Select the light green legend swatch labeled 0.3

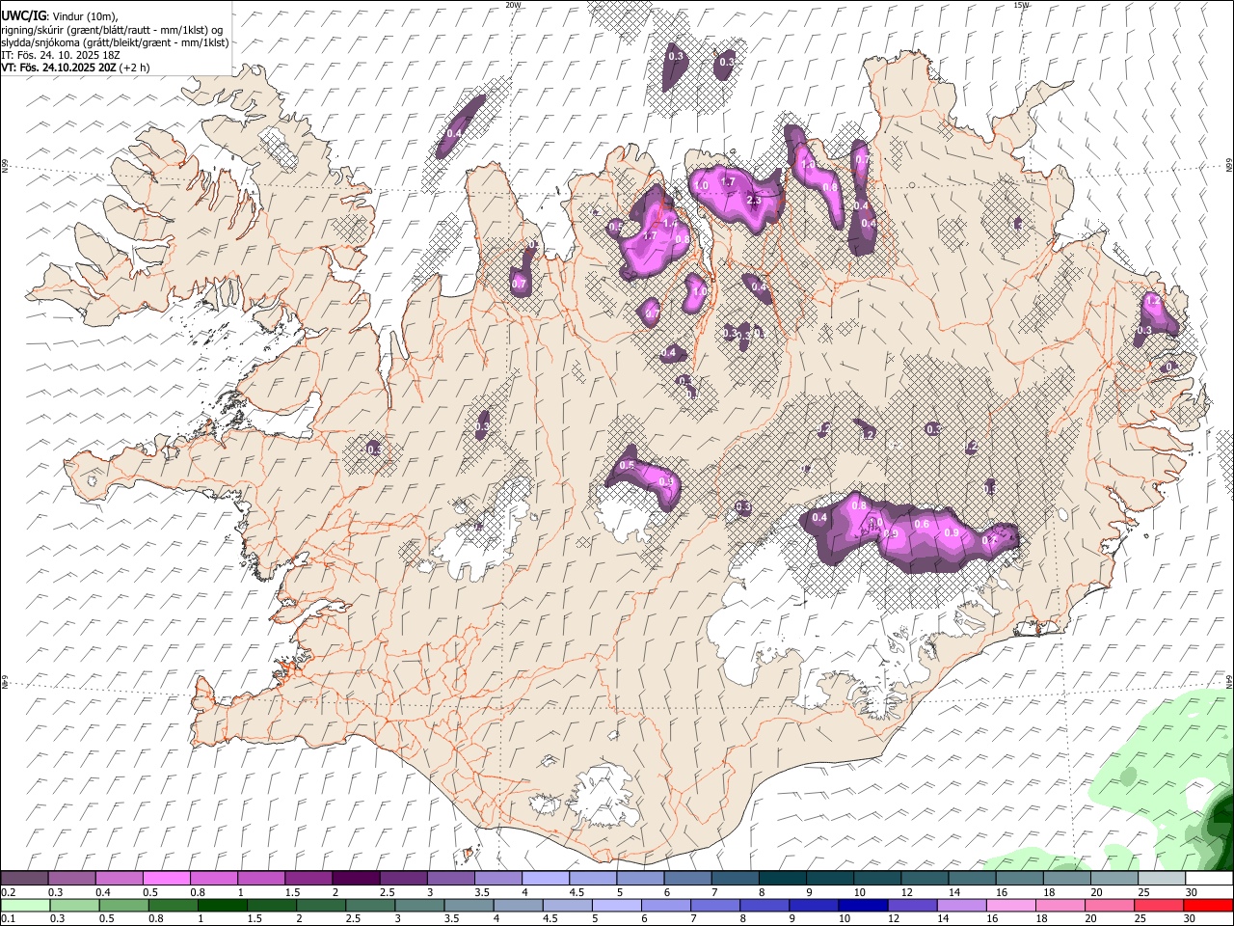click(x=74, y=905)
